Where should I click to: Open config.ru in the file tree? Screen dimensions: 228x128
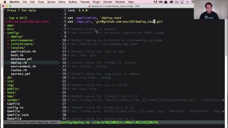click(x=15, y=107)
